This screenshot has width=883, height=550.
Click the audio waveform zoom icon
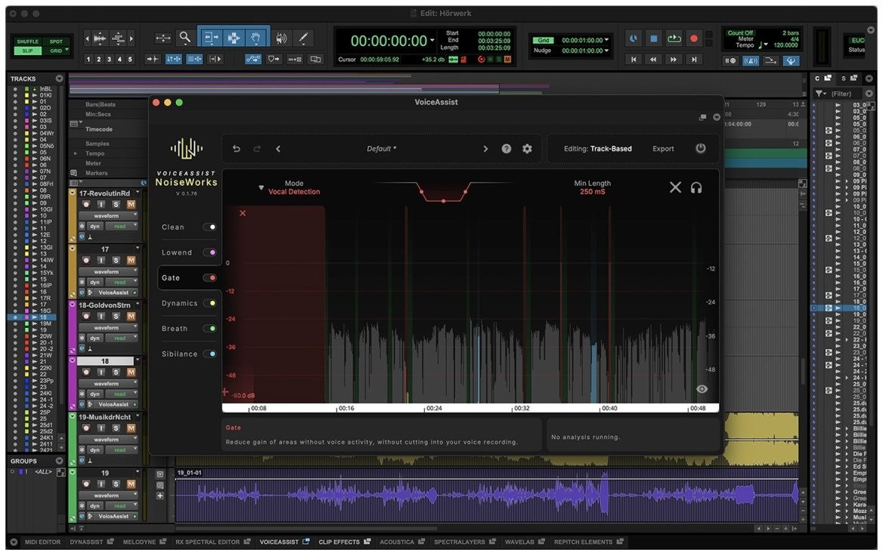[100, 39]
